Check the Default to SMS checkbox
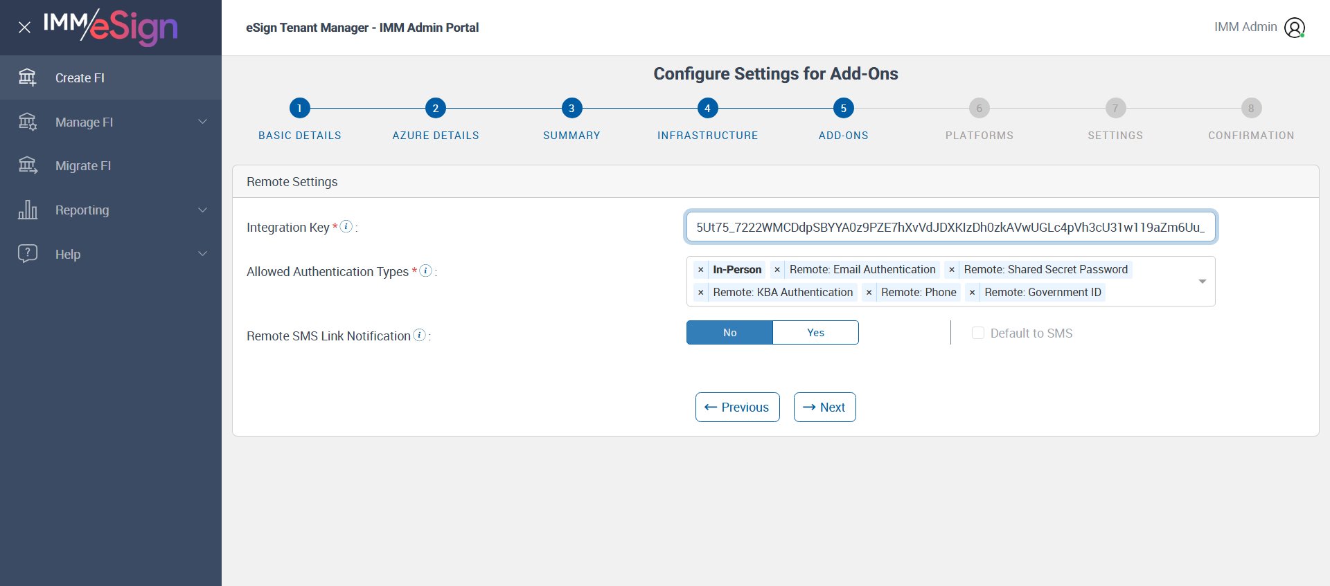Image resolution: width=1330 pixels, height=586 pixels. [x=978, y=333]
